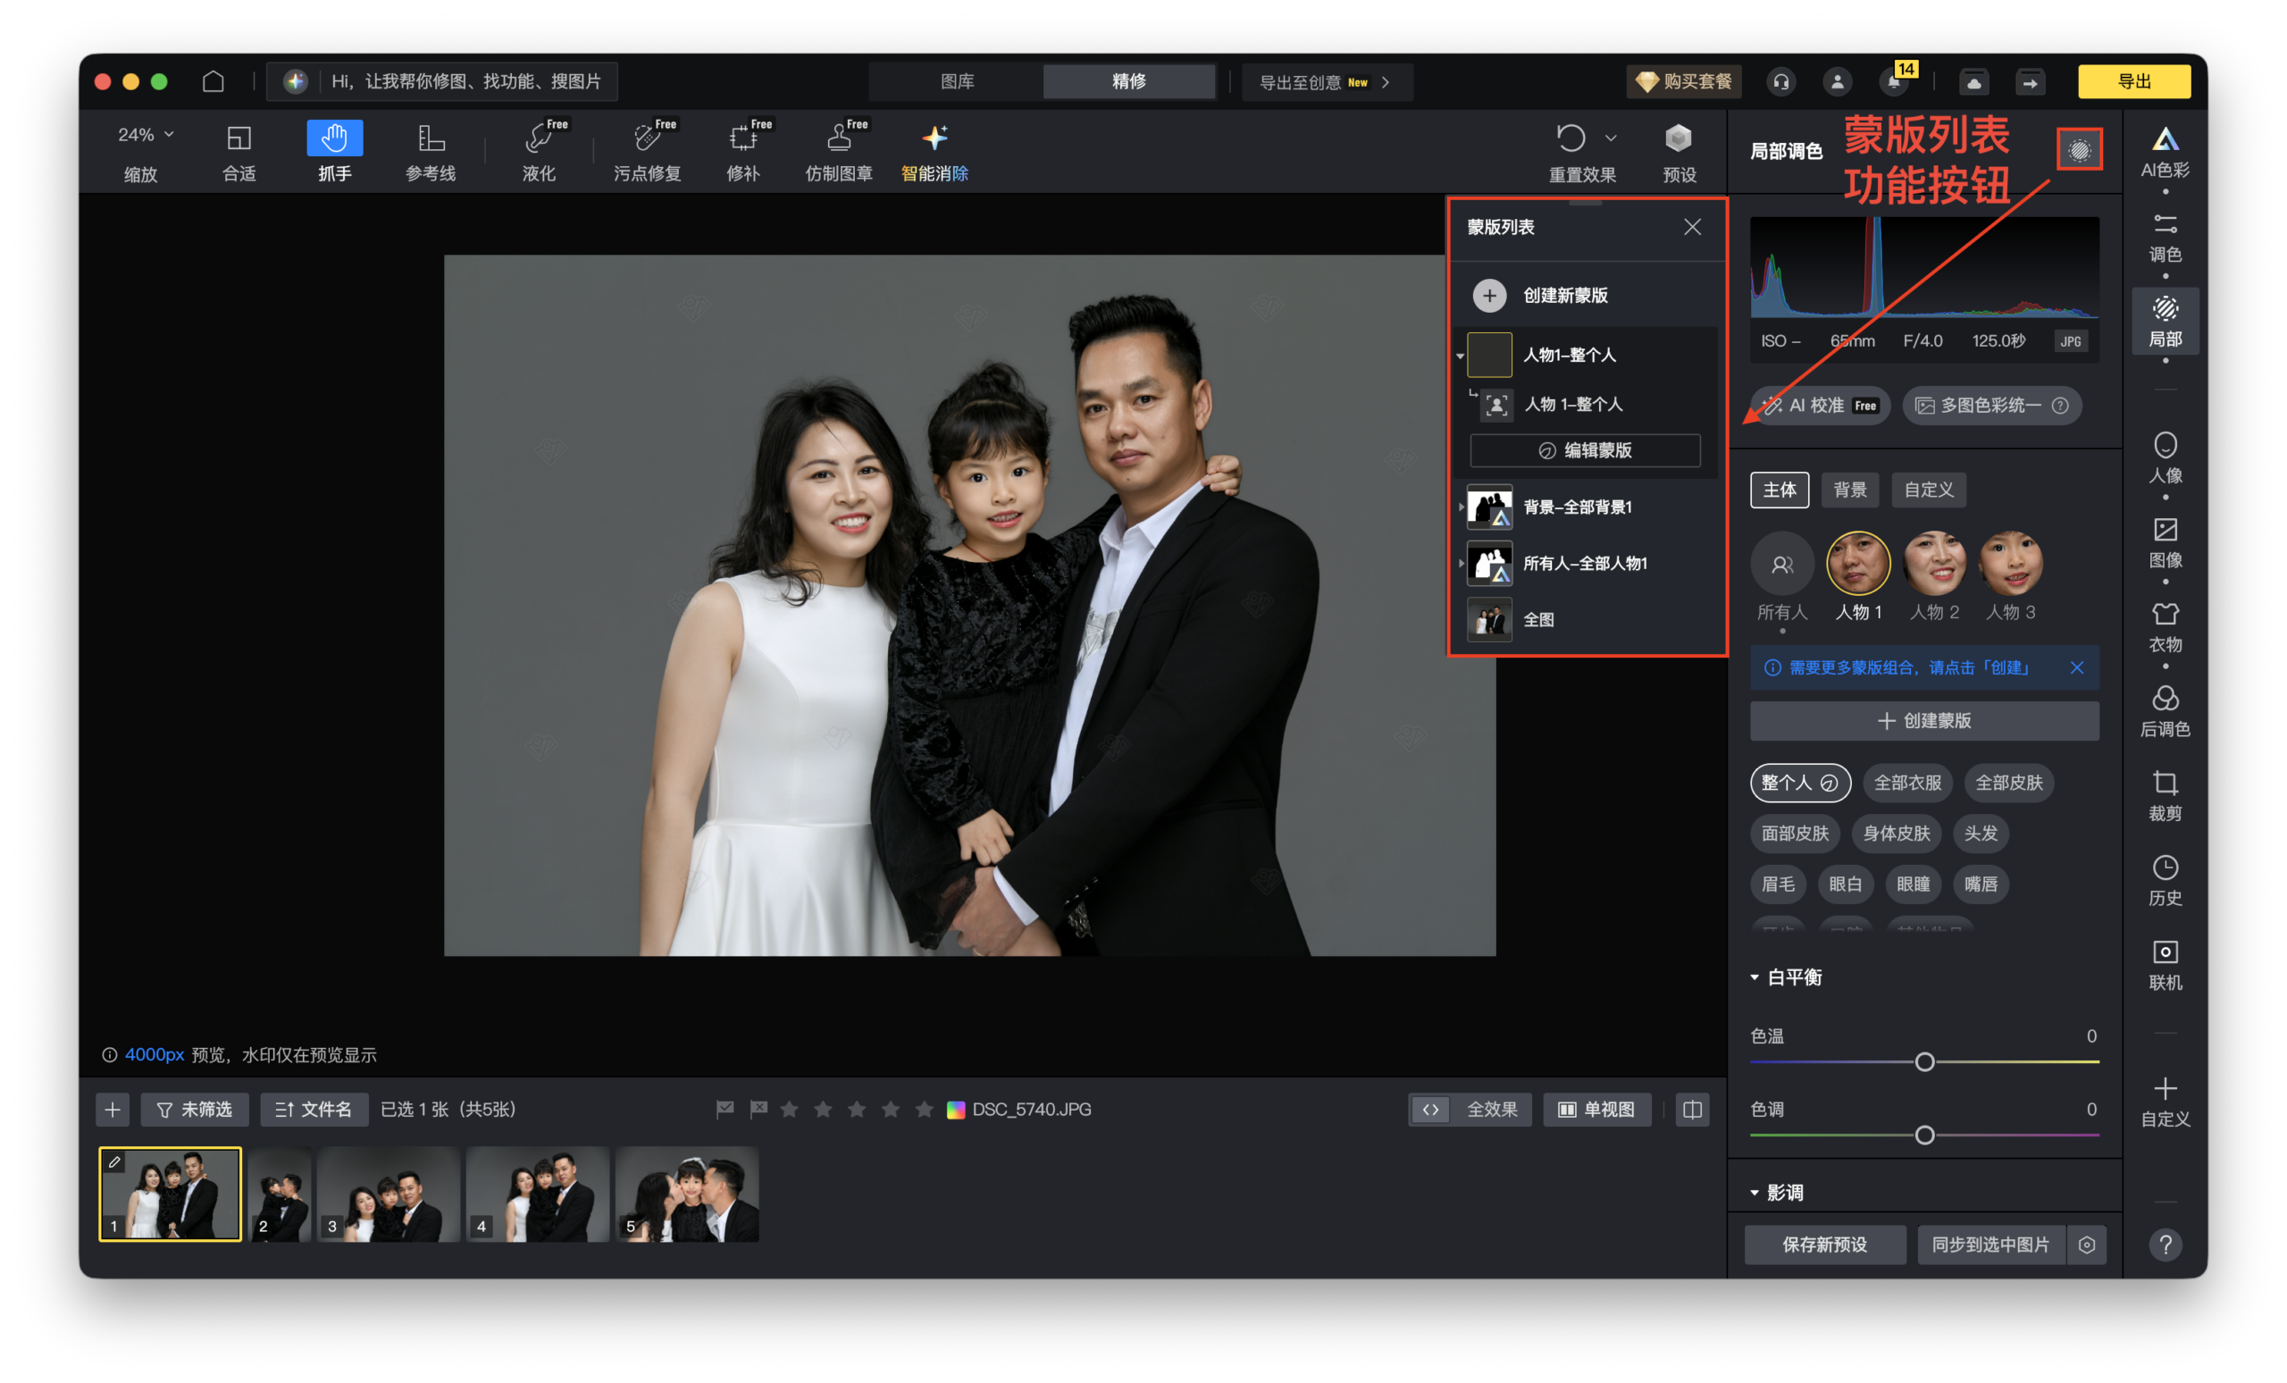Select the Liquify (液化) tool
Screen dimensions: 2287x1383
point(540,149)
